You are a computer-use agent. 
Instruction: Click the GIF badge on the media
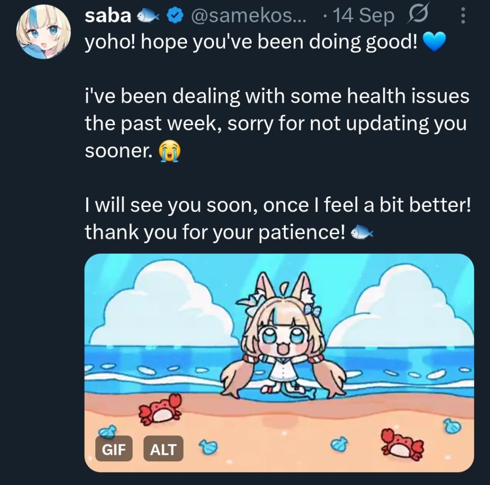[114, 449]
